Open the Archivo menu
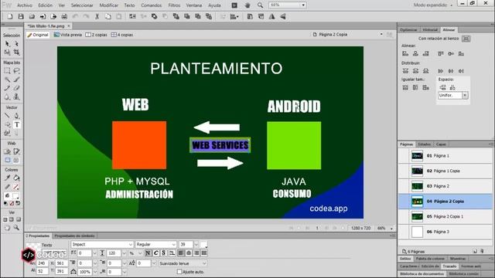Image resolution: width=495 pixels, height=278 pixels. 25,5
